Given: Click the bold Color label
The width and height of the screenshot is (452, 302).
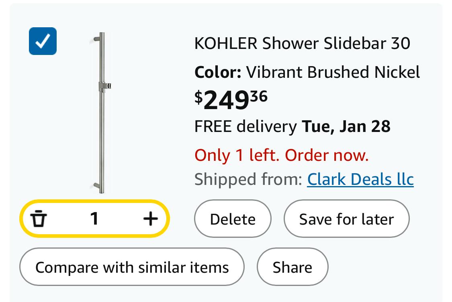Looking at the screenshot, I should tap(218, 72).
